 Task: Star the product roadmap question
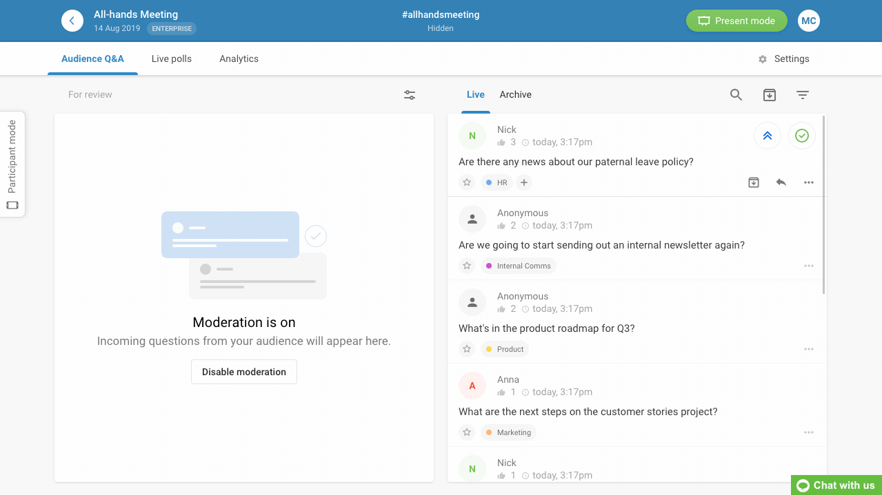tap(467, 349)
